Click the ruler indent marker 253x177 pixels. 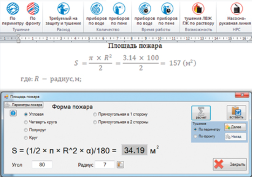(19, 38)
